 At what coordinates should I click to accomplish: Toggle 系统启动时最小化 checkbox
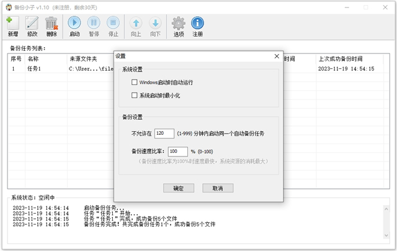point(135,96)
